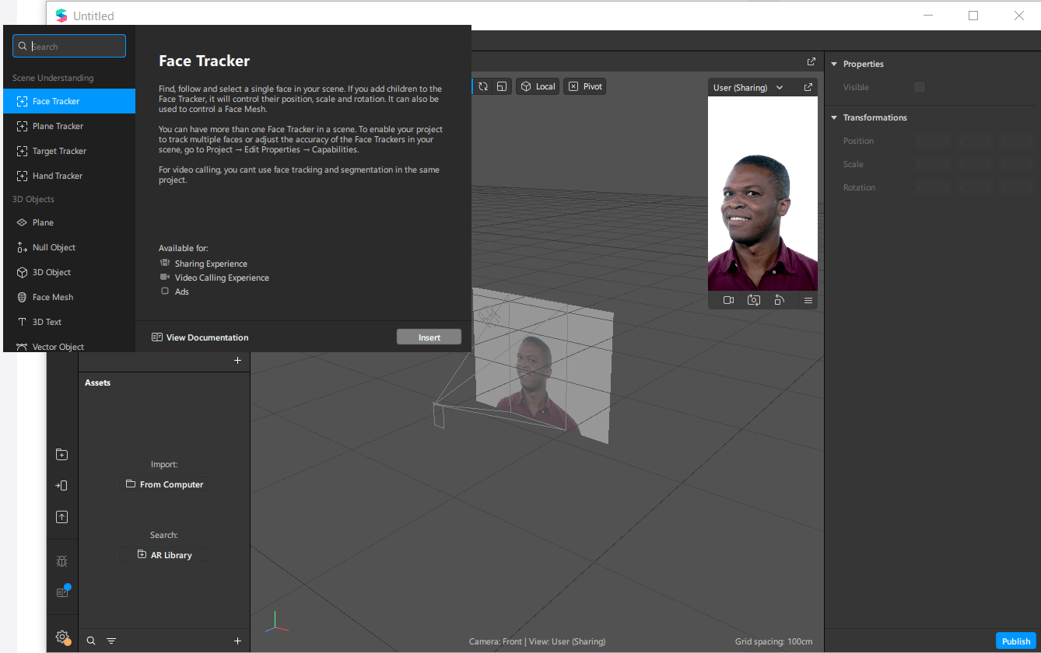Open the tutorials book icon with blue dot
The image size is (1041, 653).
coord(62,591)
